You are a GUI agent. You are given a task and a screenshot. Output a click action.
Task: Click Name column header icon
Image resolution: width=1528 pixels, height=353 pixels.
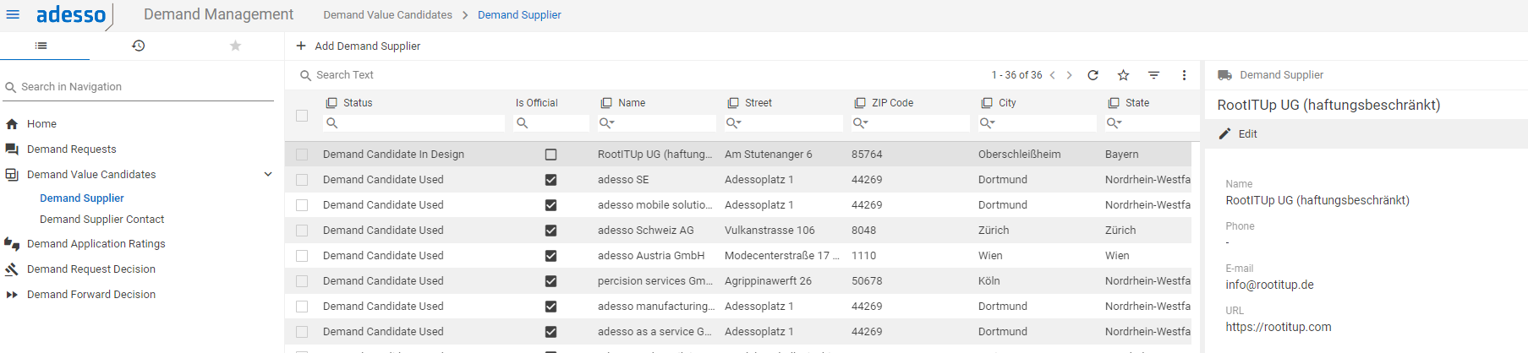[x=606, y=102]
